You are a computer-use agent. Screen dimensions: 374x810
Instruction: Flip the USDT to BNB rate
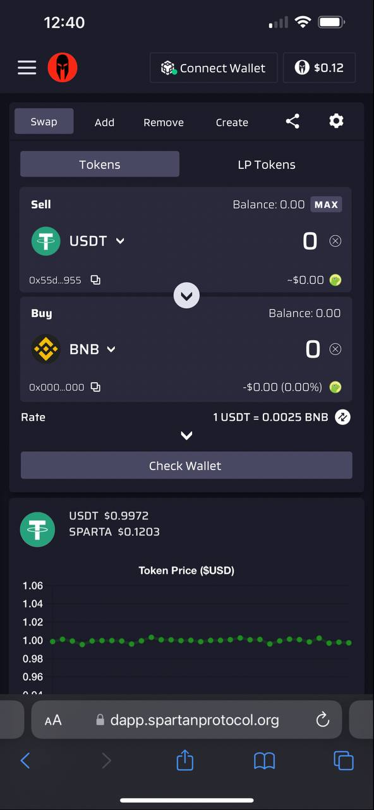tap(342, 417)
